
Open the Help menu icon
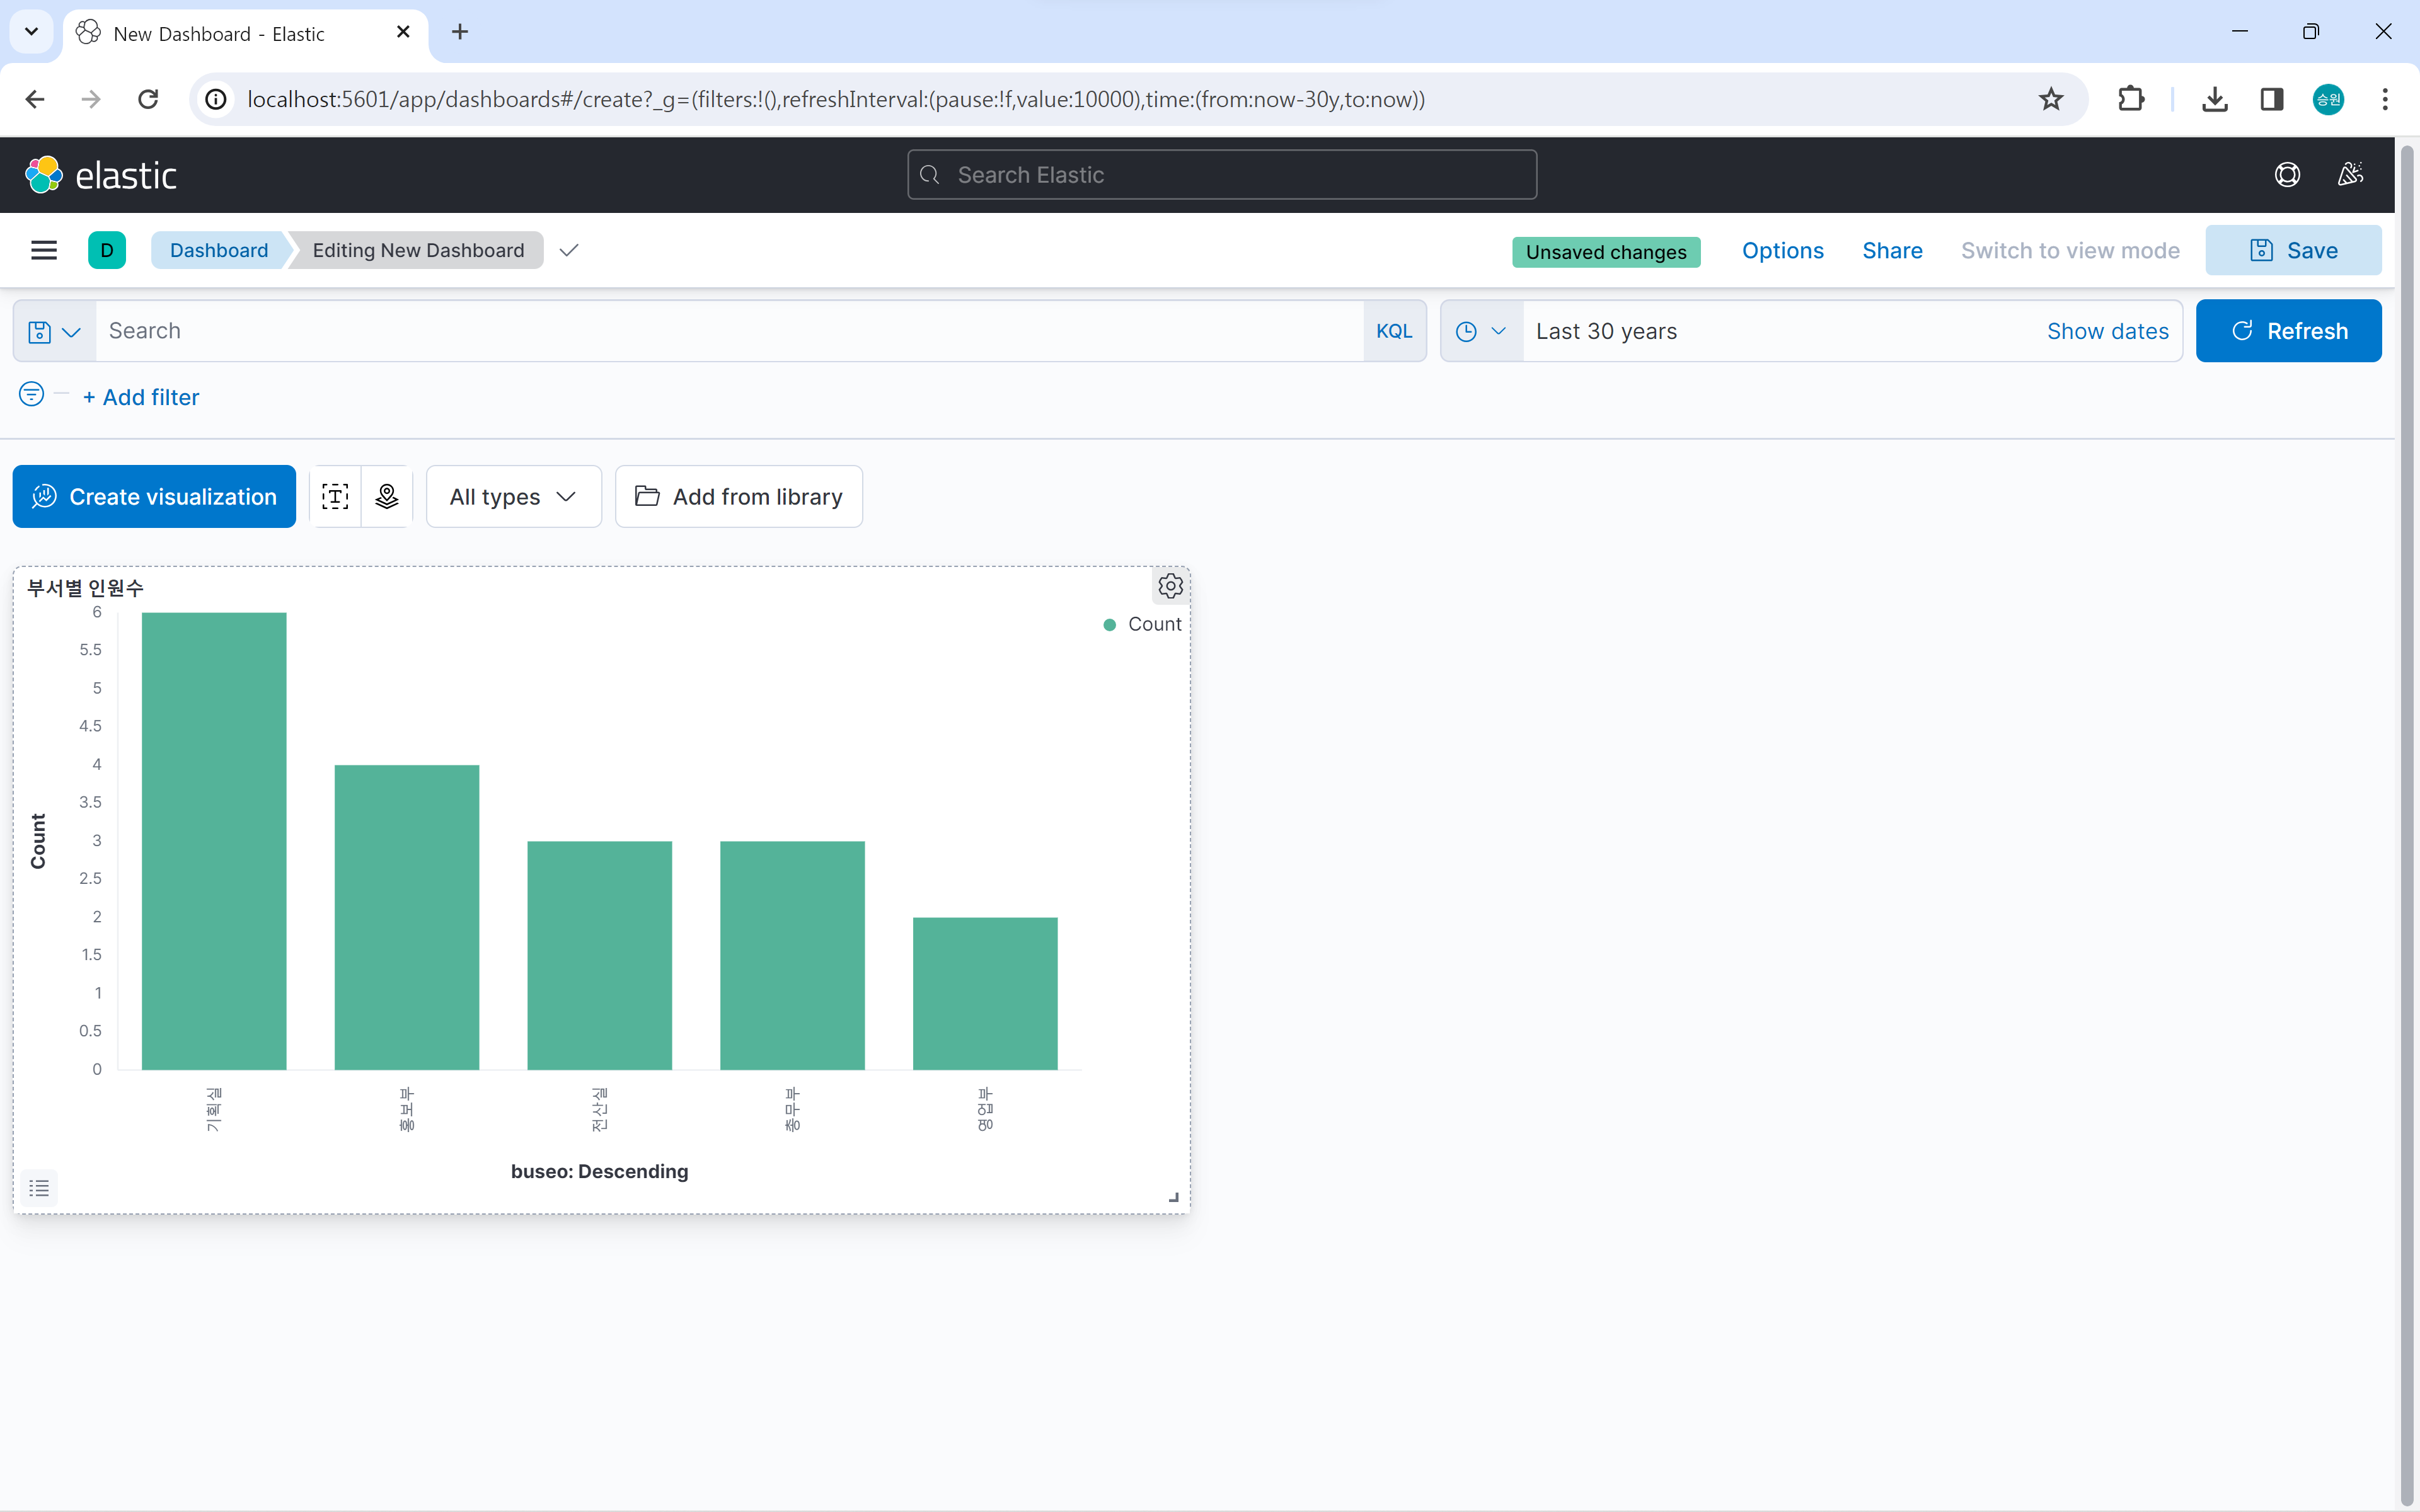pyautogui.click(x=2287, y=175)
